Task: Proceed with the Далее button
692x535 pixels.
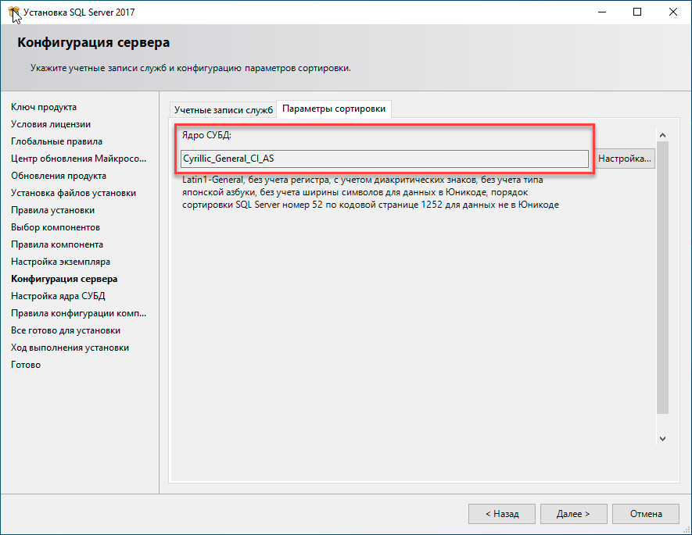Action: [573, 514]
